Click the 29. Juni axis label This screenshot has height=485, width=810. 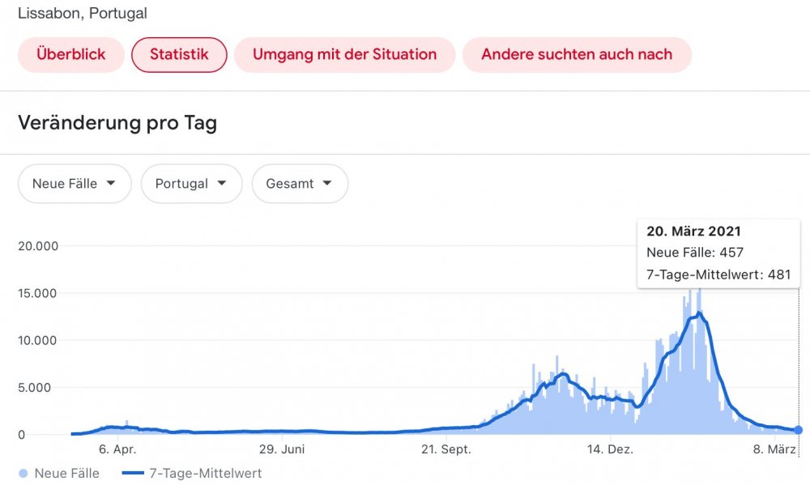click(x=280, y=449)
